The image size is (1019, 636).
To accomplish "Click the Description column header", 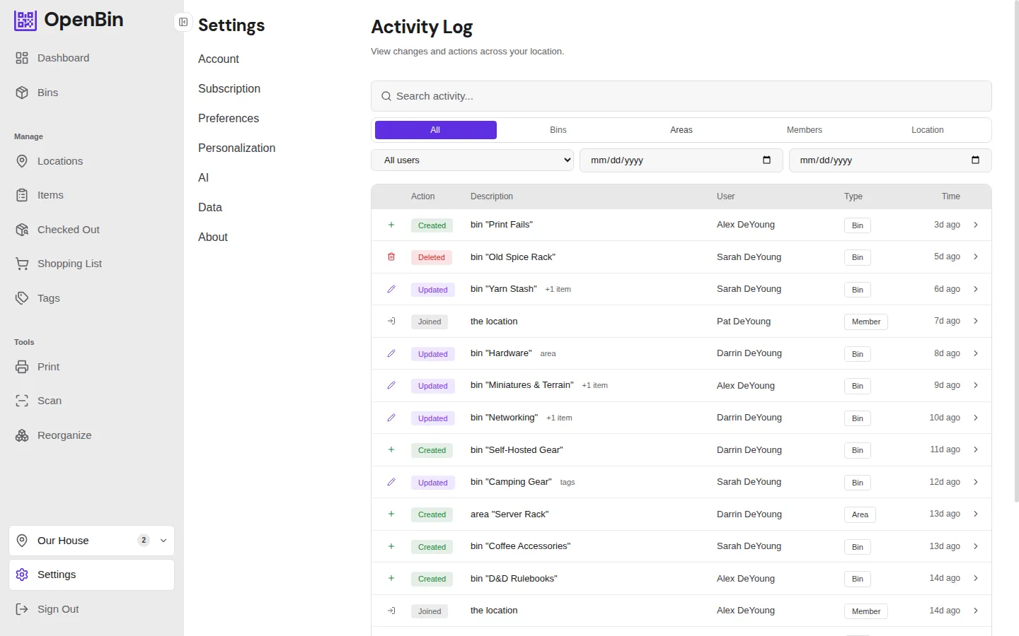I will [x=492, y=196].
